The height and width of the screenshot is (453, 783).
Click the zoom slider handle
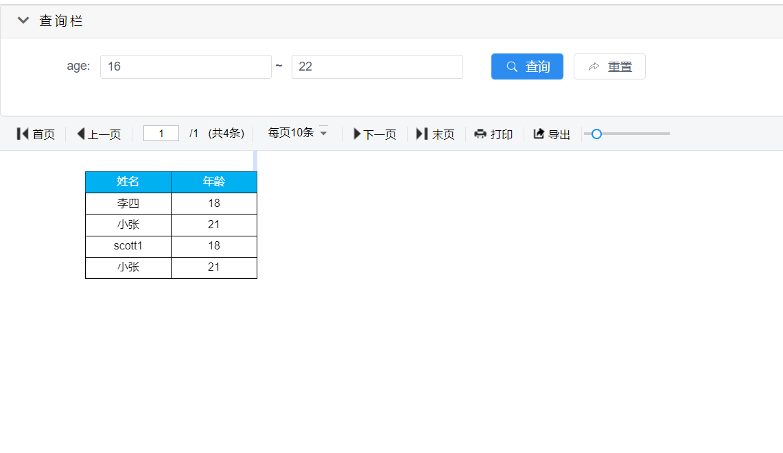[596, 134]
